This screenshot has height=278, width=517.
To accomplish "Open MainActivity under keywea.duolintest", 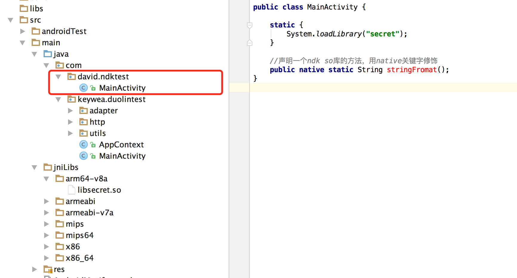I will (x=122, y=156).
